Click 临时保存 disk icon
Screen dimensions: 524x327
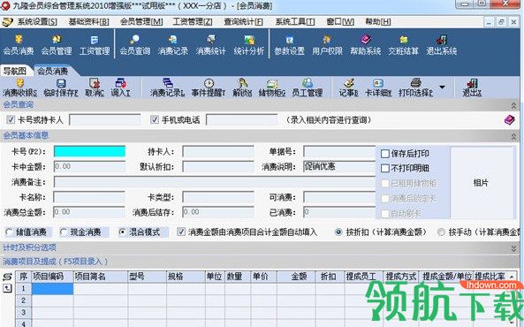tap(61, 87)
